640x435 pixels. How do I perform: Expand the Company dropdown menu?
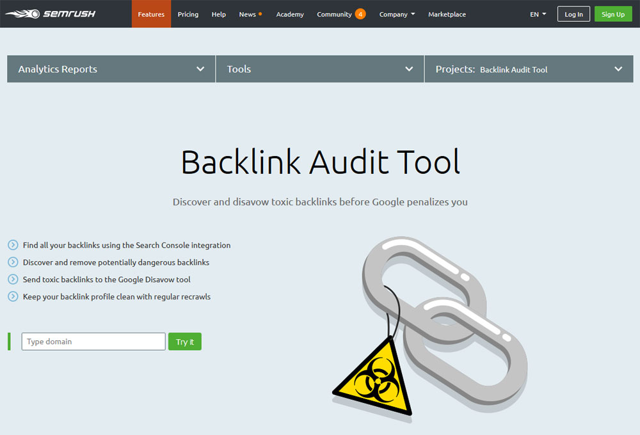click(x=397, y=14)
